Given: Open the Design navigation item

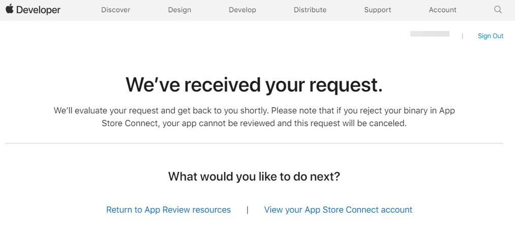Looking at the screenshot, I should coord(179,10).
